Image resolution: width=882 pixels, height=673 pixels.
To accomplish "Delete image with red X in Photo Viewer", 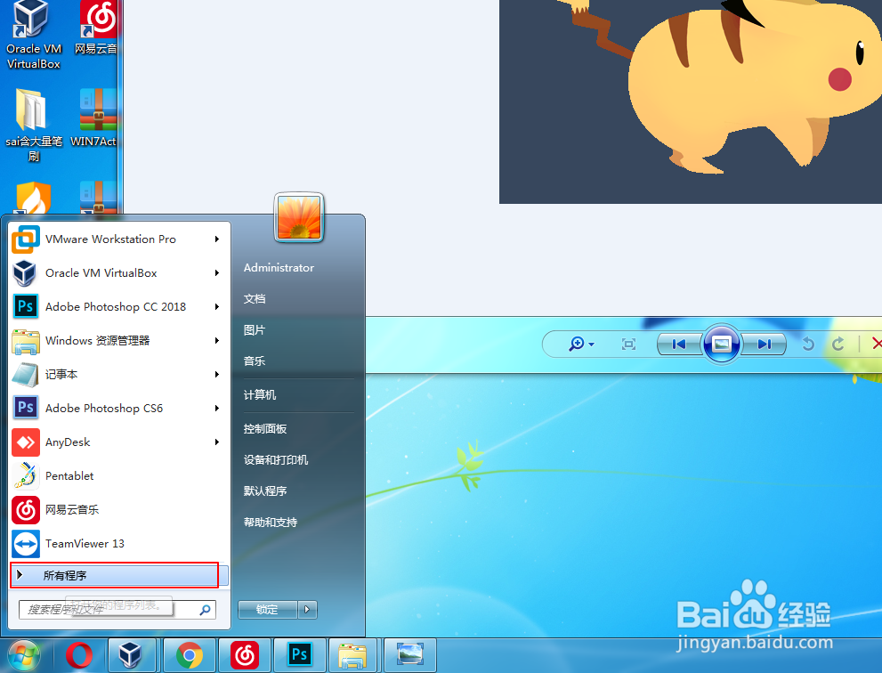I will tap(876, 344).
